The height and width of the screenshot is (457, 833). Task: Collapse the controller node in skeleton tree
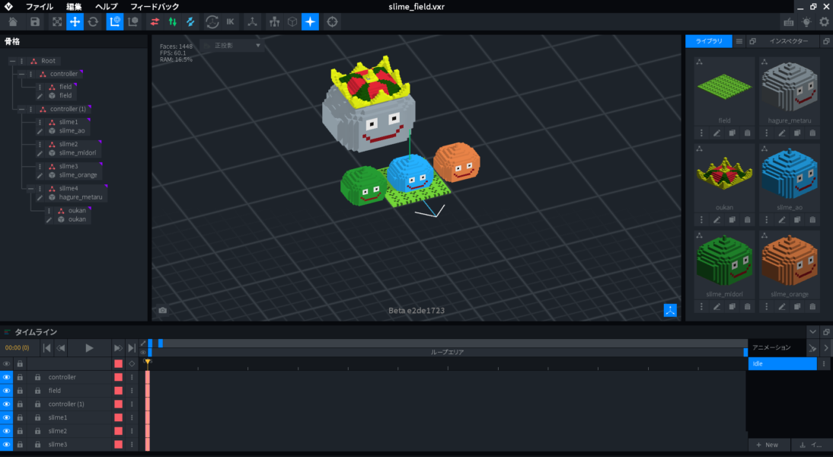(21, 74)
